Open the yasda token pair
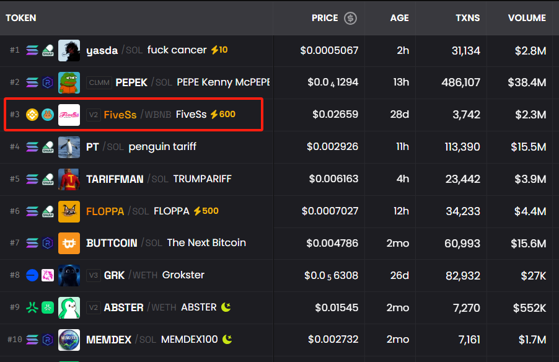The image size is (559, 362). click(x=102, y=50)
